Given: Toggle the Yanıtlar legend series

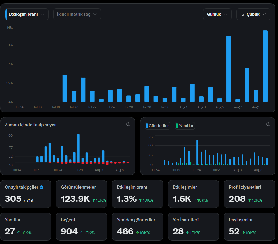Looking at the screenshot, I should click(x=185, y=126).
